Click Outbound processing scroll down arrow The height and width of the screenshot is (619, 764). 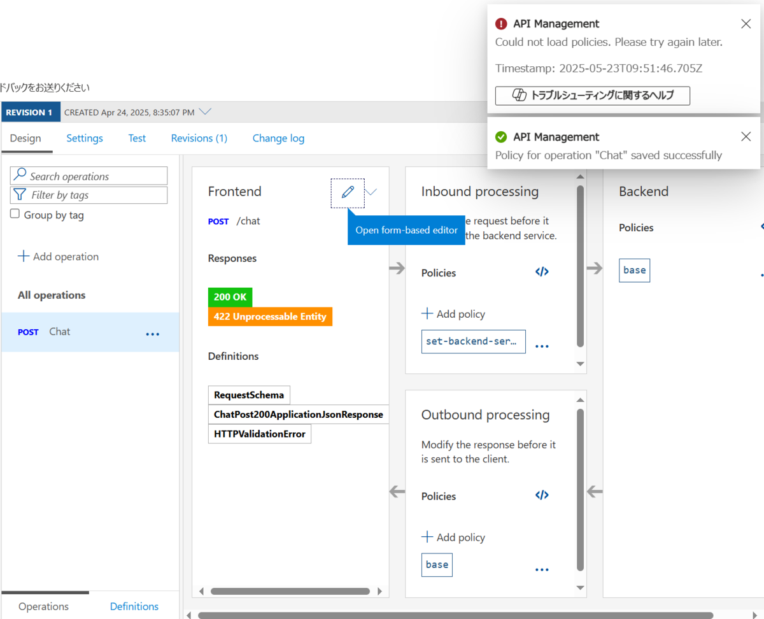pyautogui.click(x=580, y=587)
